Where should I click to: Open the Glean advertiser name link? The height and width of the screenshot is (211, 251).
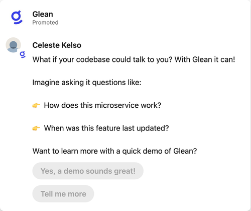(43, 14)
